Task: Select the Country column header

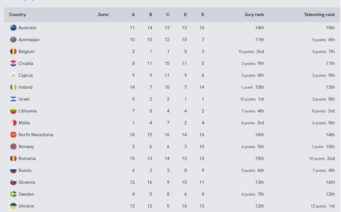Action: [x=17, y=14]
